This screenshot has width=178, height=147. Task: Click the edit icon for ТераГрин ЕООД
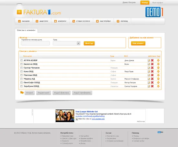149,86
